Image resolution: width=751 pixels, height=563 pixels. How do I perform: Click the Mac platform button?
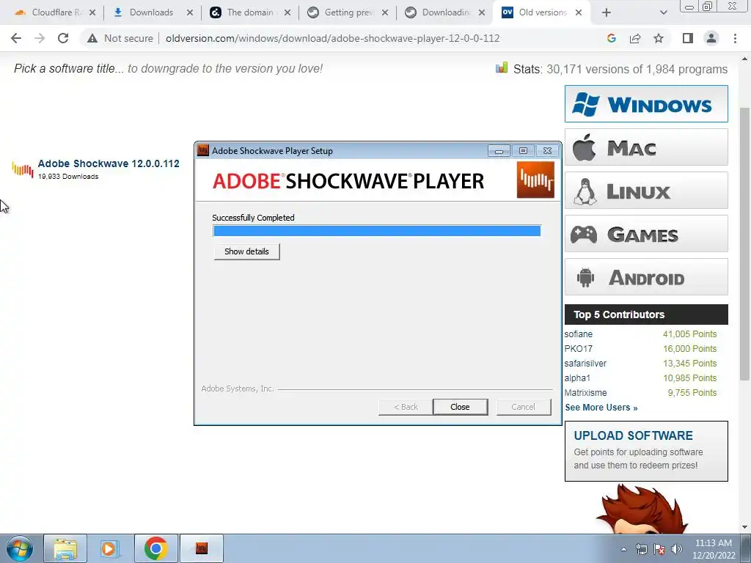click(x=646, y=147)
